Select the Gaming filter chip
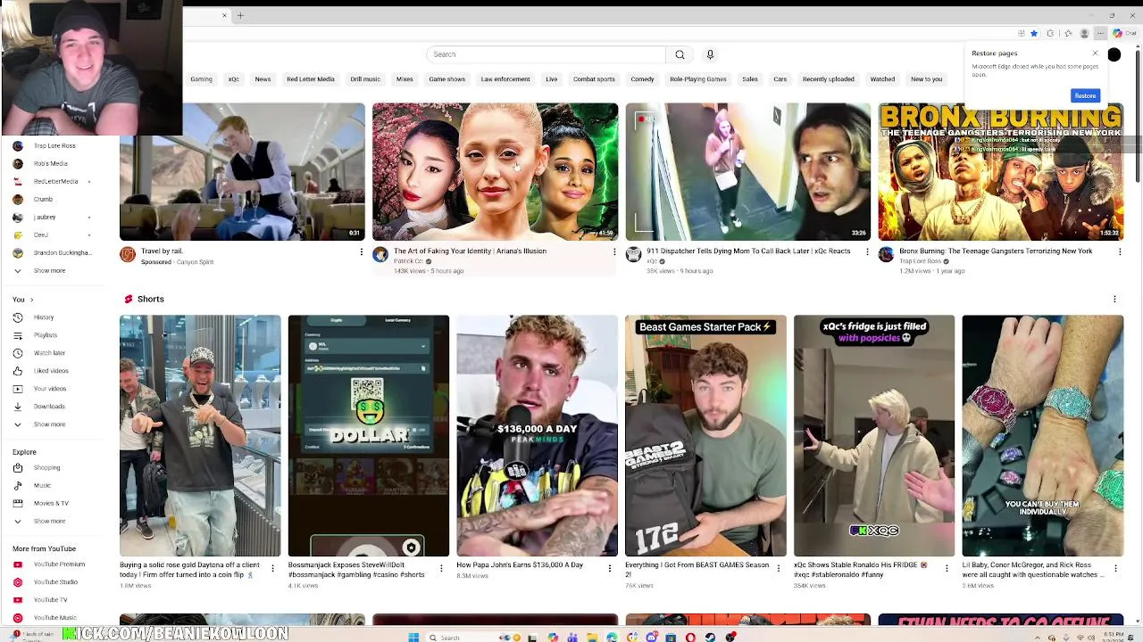Screen dimensions: 1143x642 tap(201, 79)
